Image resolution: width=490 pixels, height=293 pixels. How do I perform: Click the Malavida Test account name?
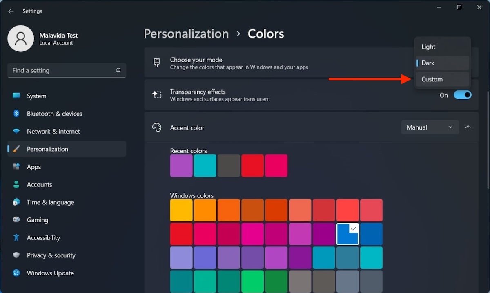point(58,35)
